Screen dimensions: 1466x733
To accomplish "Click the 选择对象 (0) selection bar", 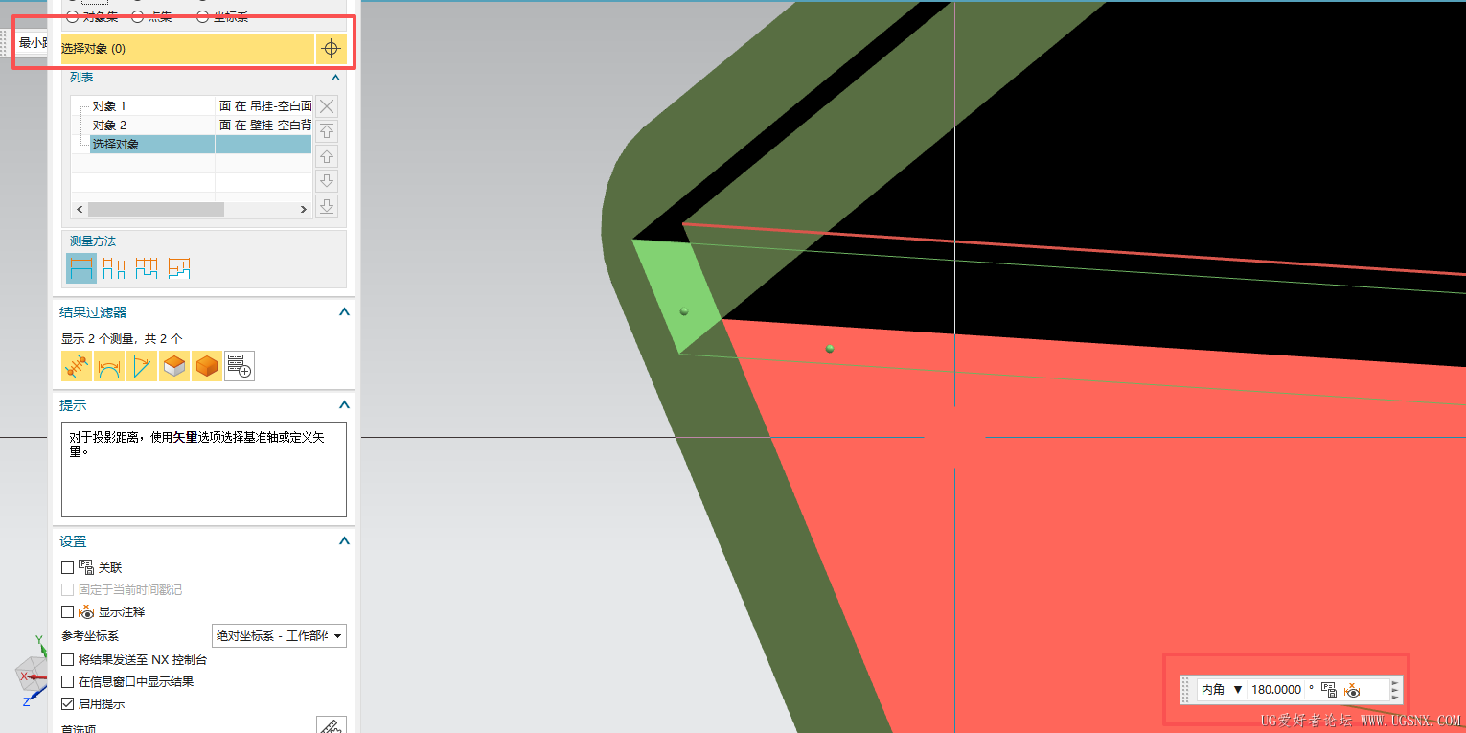I will click(x=188, y=49).
